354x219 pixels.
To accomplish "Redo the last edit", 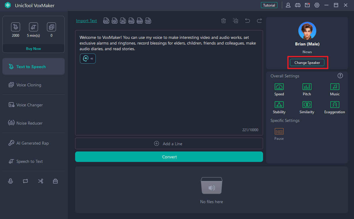I will tap(259, 21).
